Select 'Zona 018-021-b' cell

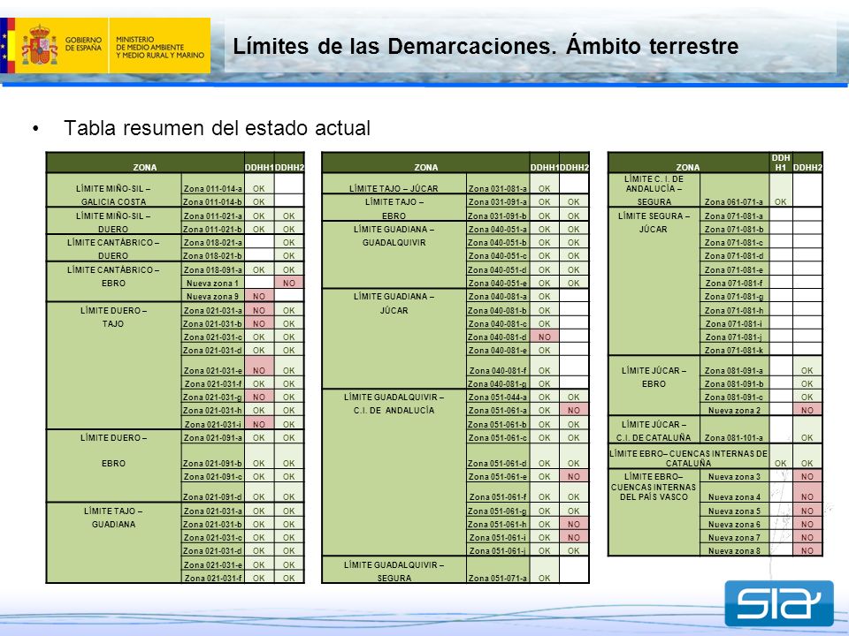tap(213, 255)
